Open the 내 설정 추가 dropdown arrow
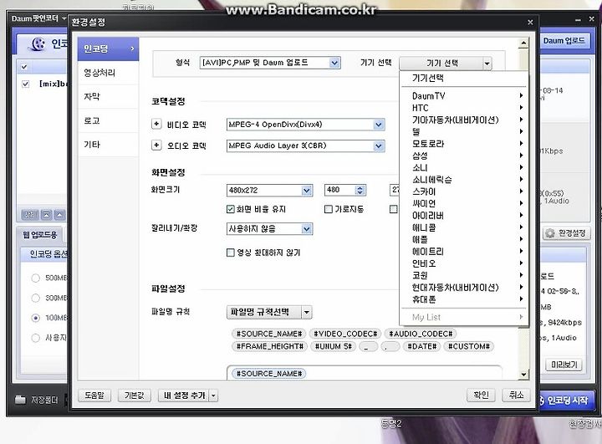The width and height of the screenshot is (602, 444). coord(213,396)
